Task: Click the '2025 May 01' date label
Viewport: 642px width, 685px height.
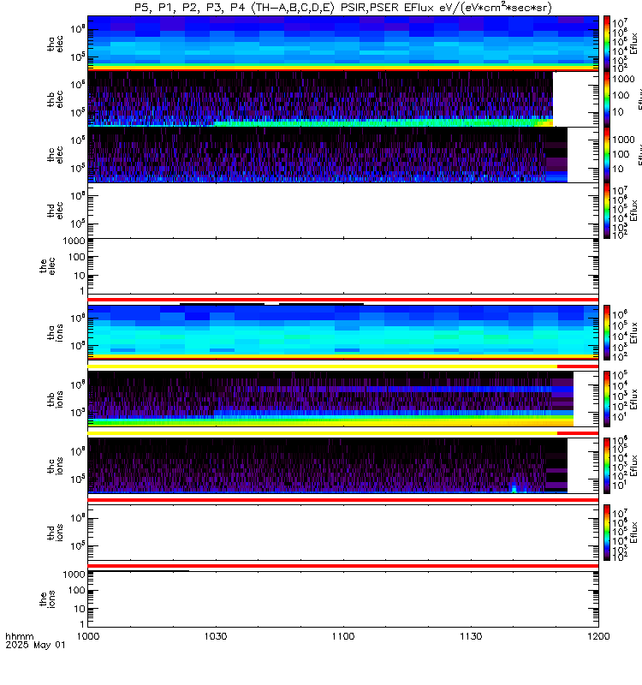Action: [x=35, y=645]
